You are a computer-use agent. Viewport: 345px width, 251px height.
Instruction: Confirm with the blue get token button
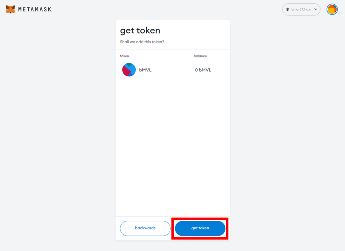tap(200, 228)
